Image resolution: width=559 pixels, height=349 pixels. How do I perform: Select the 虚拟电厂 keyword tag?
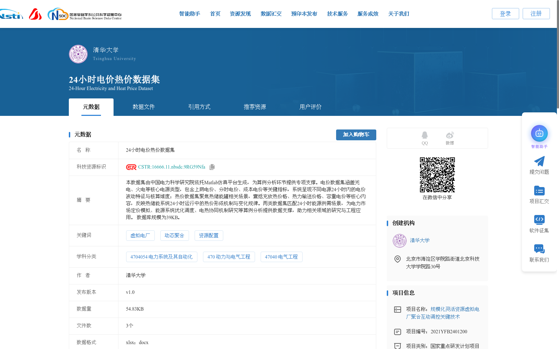coord(140,235)
